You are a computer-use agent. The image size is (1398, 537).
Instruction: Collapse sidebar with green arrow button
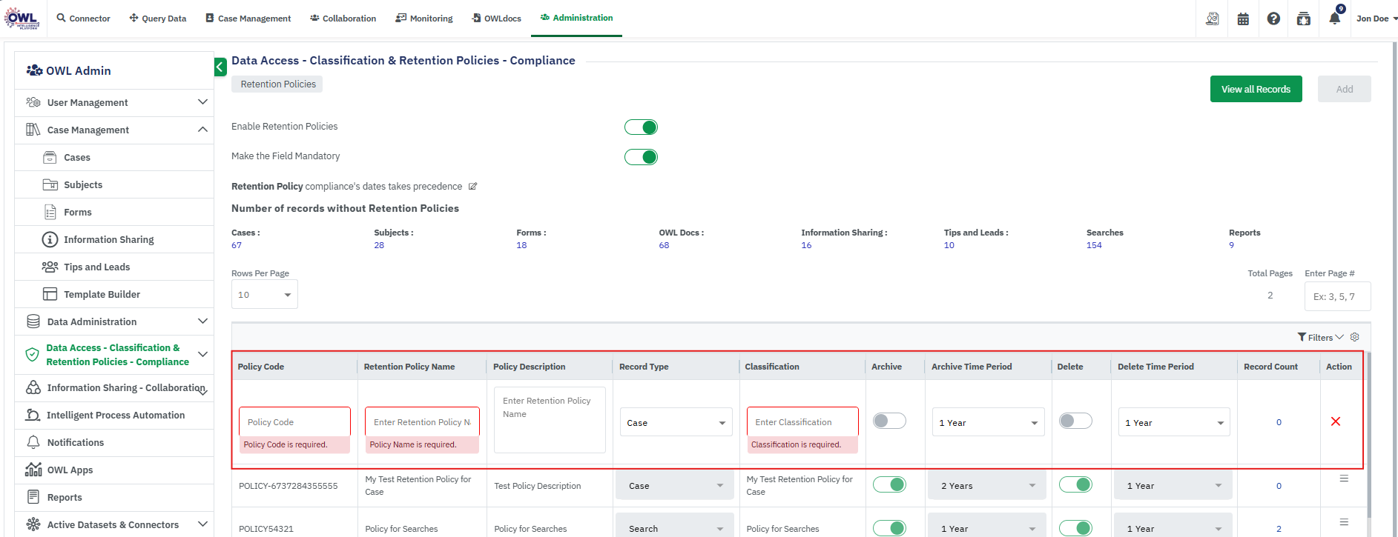220,67
